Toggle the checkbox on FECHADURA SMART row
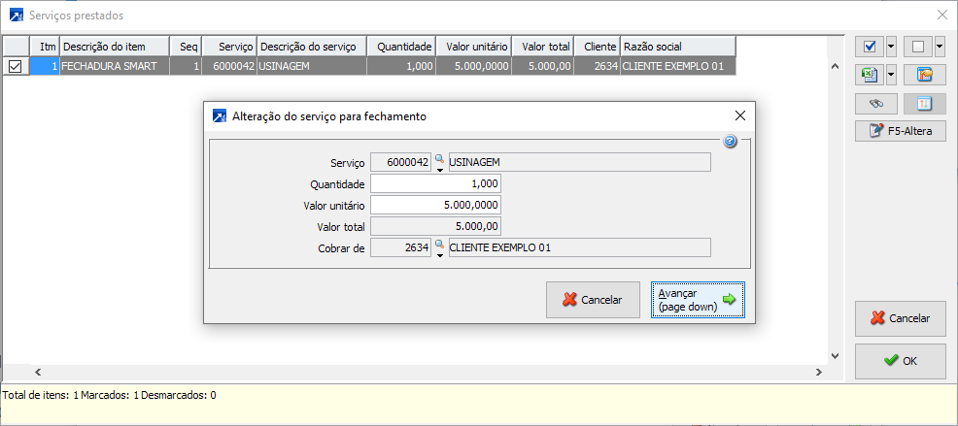 16,67
